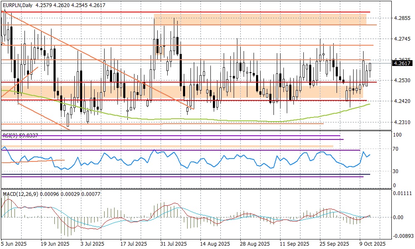This screenshot has height=249, width=415.
Task: Click the 4.2310 price axis label
Action: click(x=402, y=123)
